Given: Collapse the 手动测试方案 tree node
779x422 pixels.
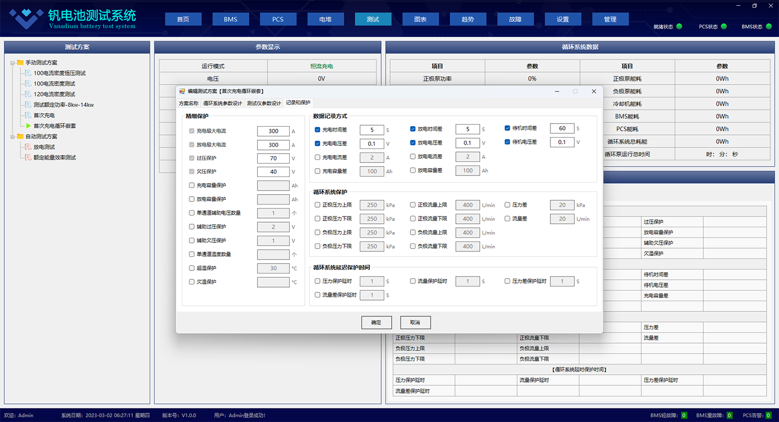Looking at the screenshot, I should tap(12, 63).
